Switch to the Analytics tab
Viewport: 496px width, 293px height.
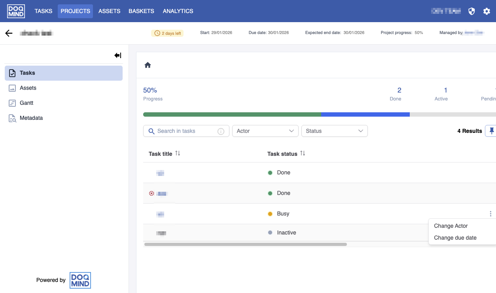click(x=178, y=11)
